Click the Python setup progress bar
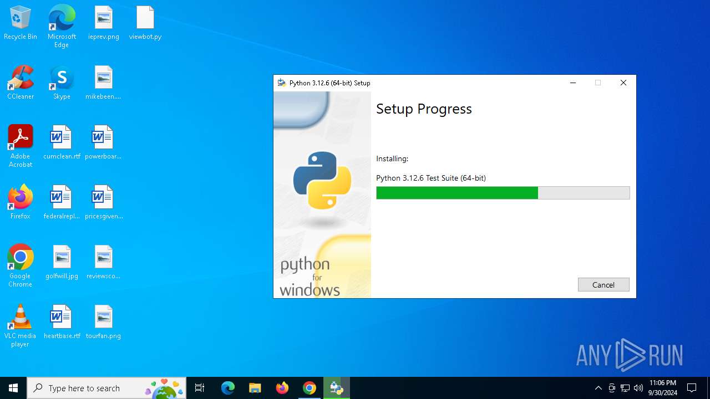710x399 pixels. point(503,193)
